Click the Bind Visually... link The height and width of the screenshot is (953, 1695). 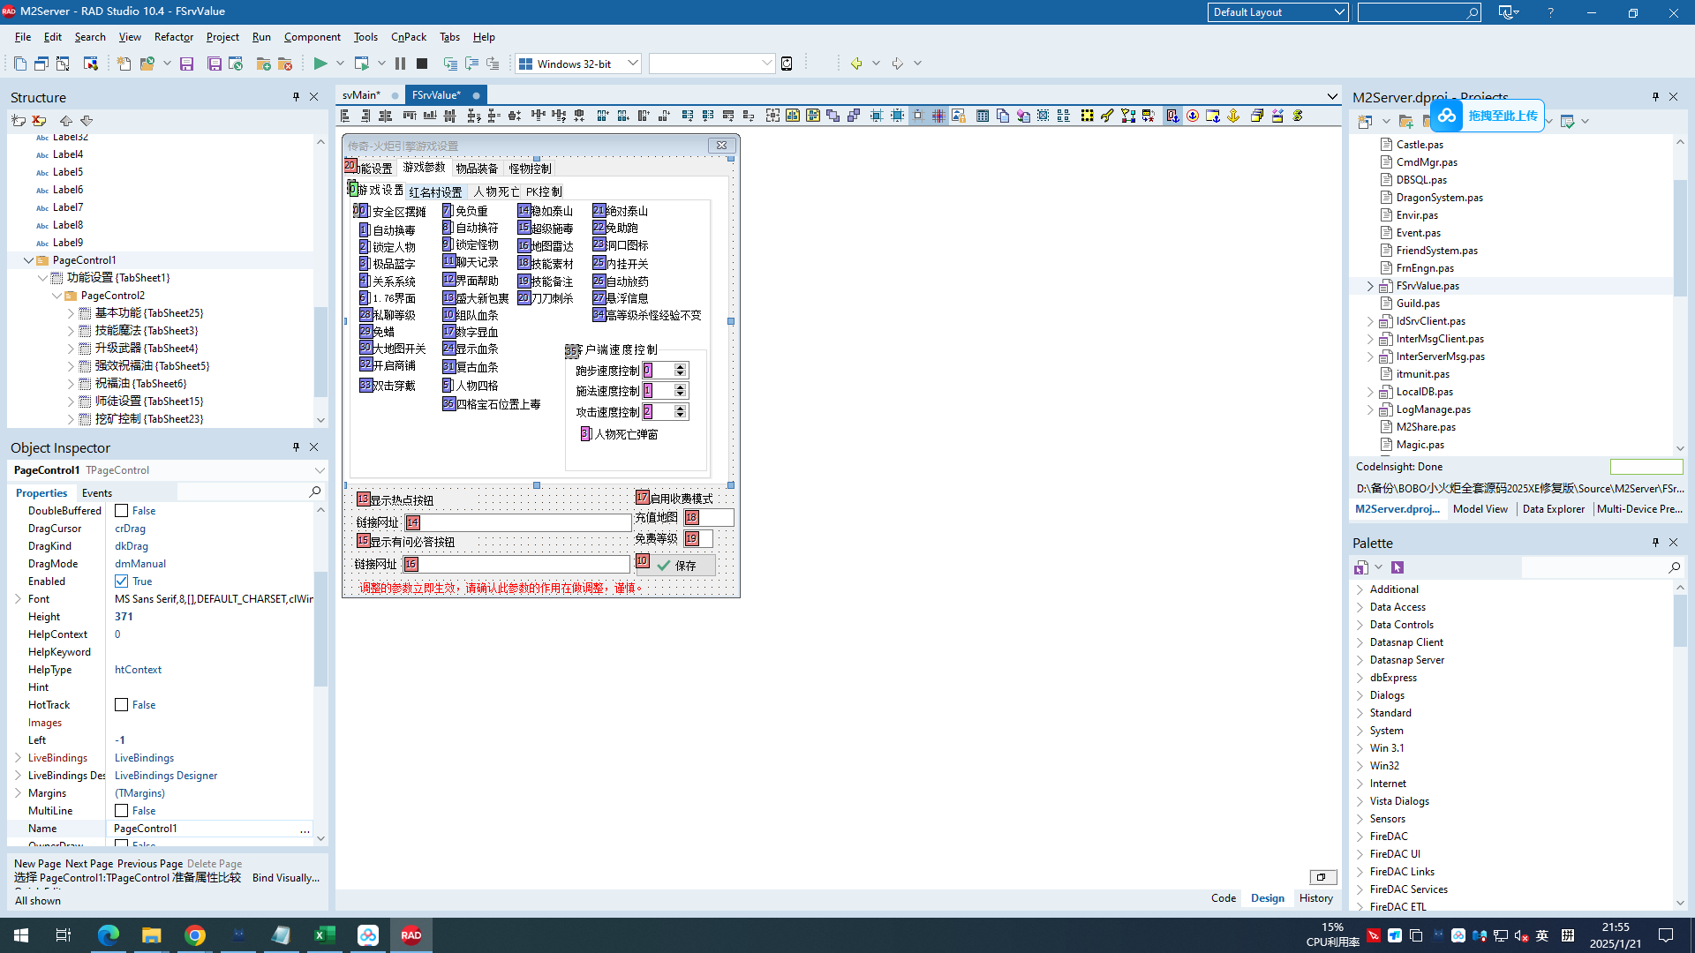click(x=286, y=878)
